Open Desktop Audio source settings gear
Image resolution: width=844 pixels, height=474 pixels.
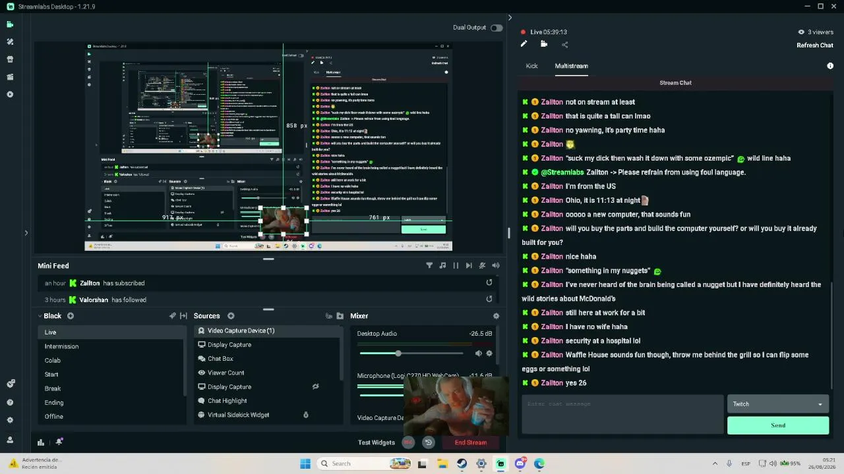point(489,354)
